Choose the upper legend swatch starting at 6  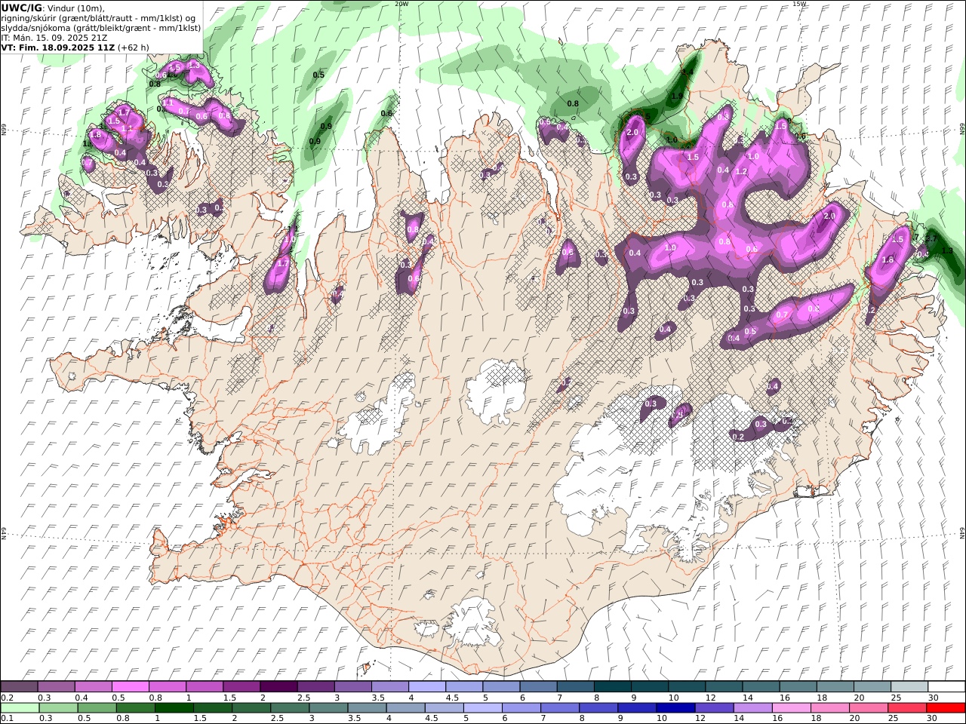coord(538,686)
